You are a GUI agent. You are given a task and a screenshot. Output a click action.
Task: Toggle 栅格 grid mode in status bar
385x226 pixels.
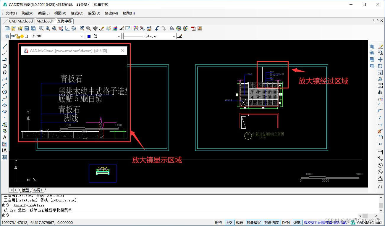(218, 222)
